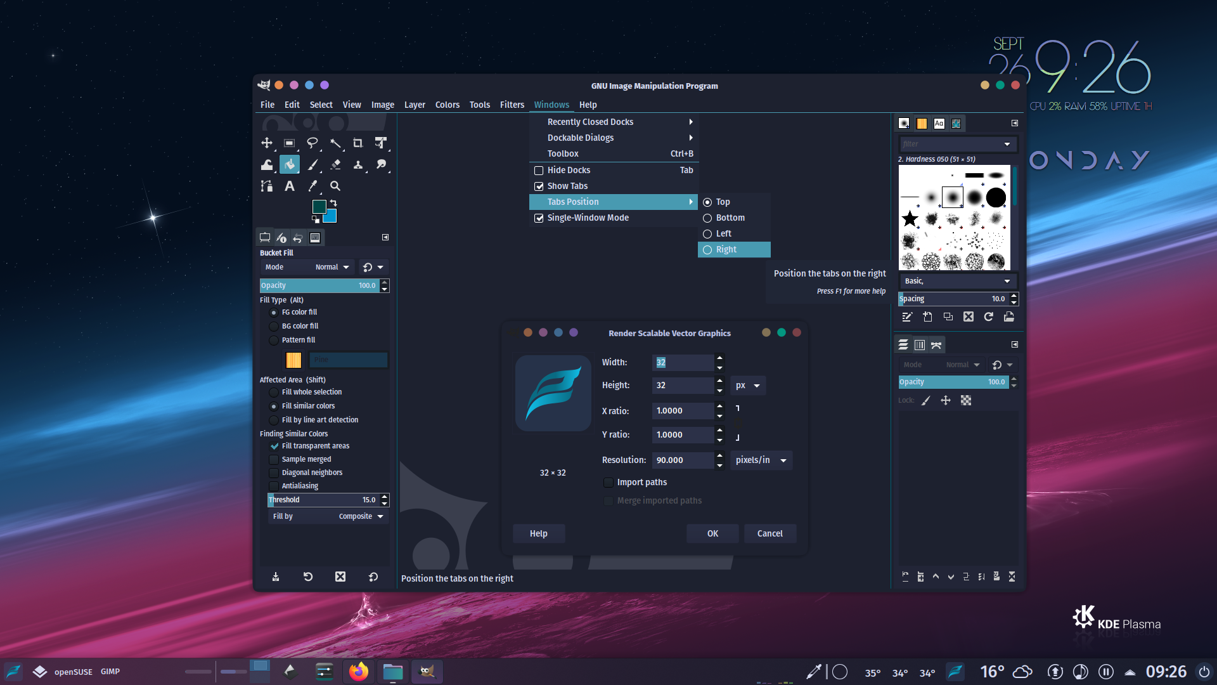Toggle the Show Tabs checkbox

tap(539, 186)
